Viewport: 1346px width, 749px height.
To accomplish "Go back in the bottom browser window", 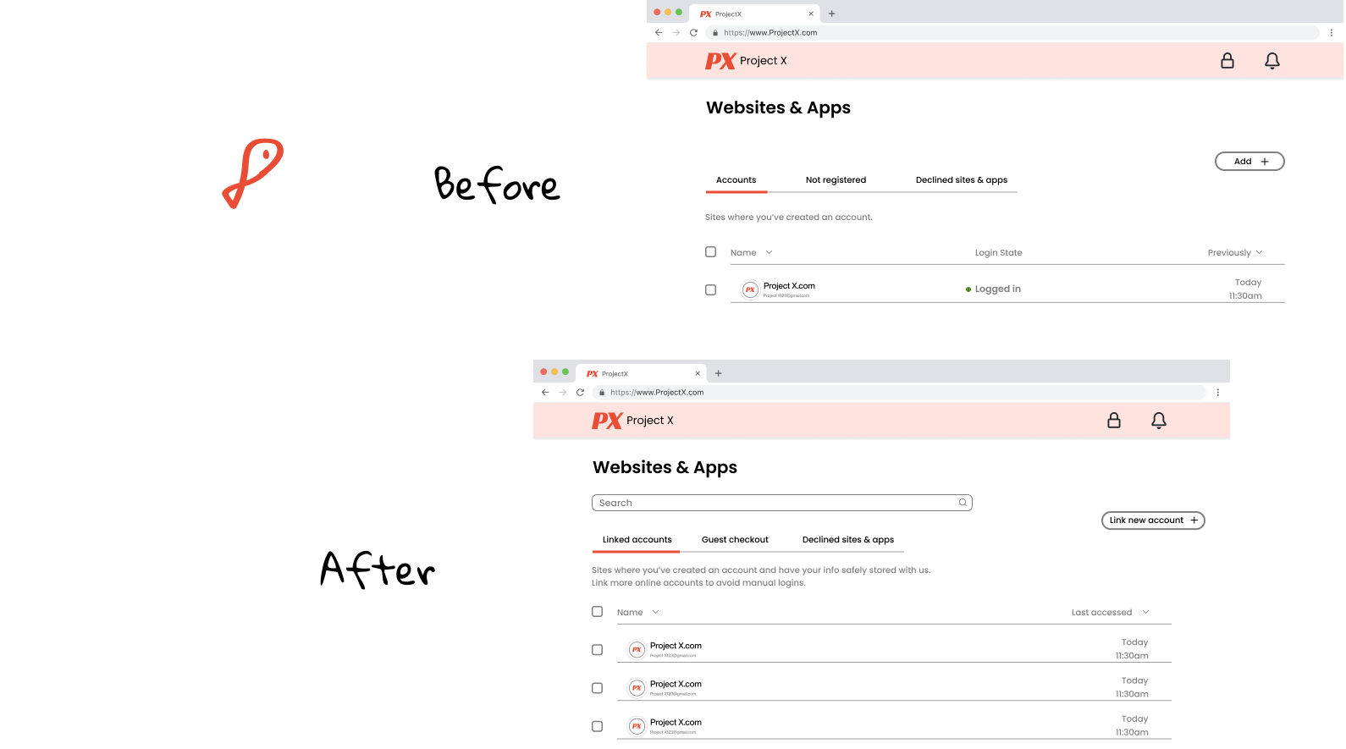I will tap(545, 393).
